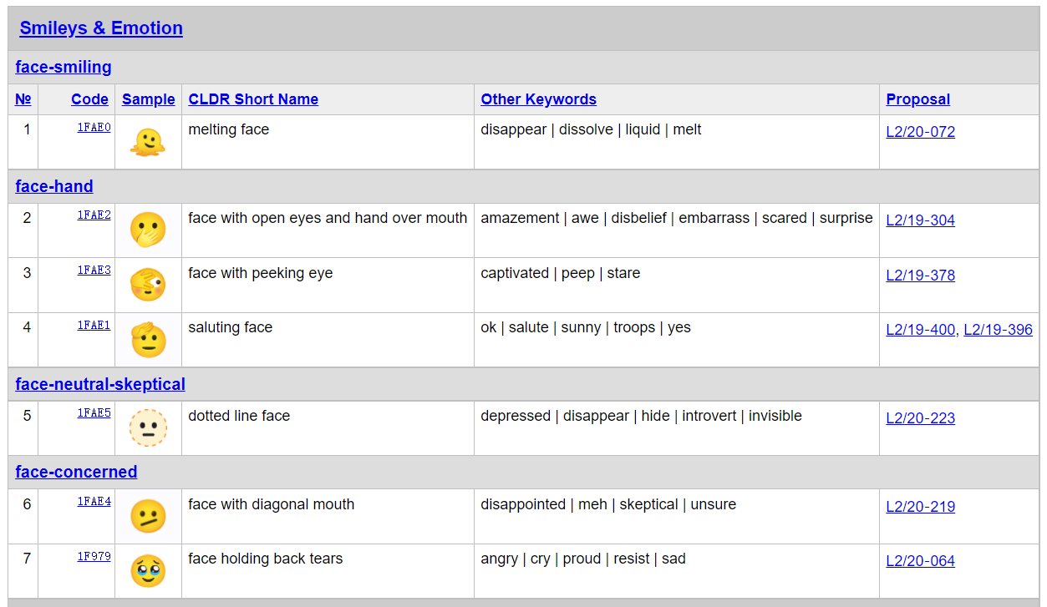
Task: Click the dotted line face emoji
Action: 148,428
